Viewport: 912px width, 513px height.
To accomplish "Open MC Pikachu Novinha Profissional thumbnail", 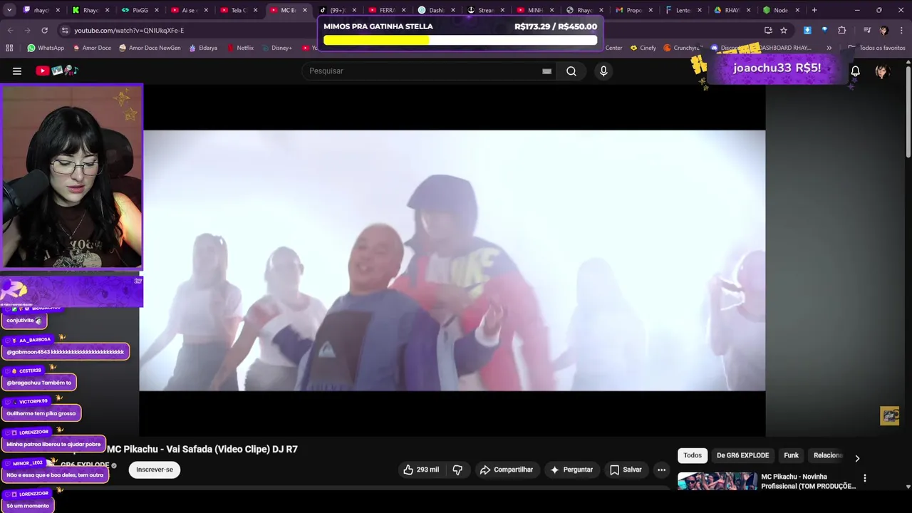I will (717, 481).
